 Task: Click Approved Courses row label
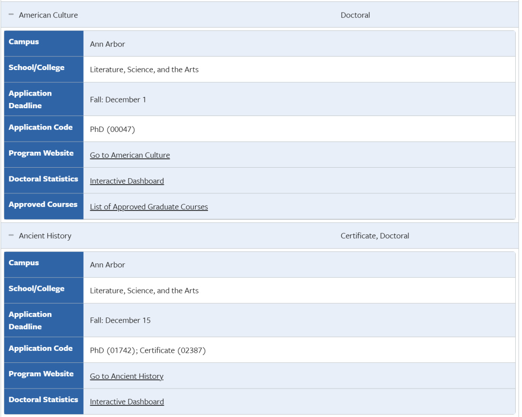pos(43,204)
